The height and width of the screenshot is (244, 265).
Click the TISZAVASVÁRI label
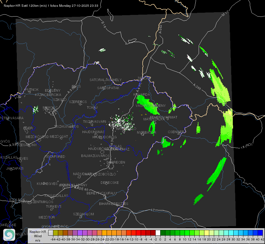point(94,121)
